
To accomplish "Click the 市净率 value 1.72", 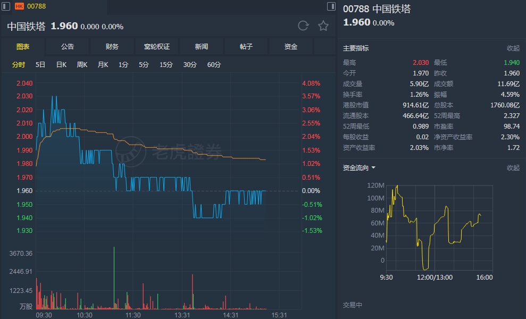I will [x=513, y=148].
